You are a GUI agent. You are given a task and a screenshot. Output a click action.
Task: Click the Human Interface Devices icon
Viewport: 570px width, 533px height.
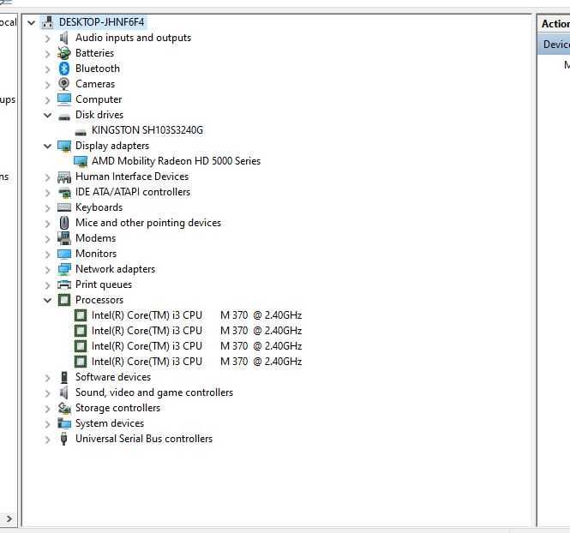click(64, 177)
